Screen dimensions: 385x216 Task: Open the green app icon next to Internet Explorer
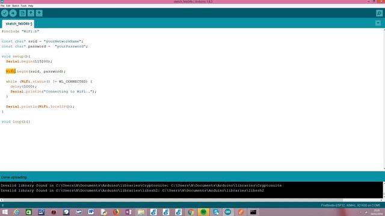pos(29,212)
